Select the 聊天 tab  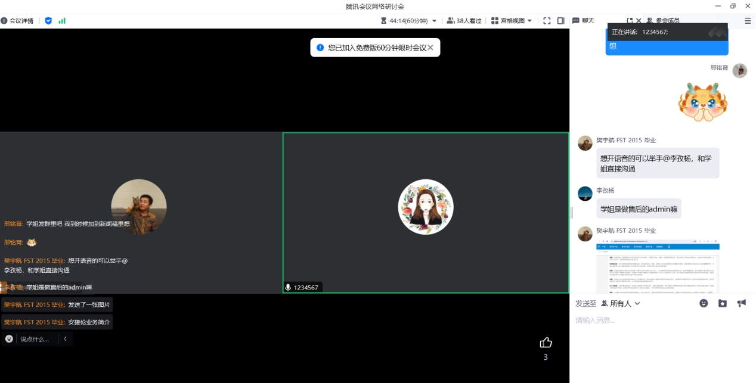coord(583,21)
